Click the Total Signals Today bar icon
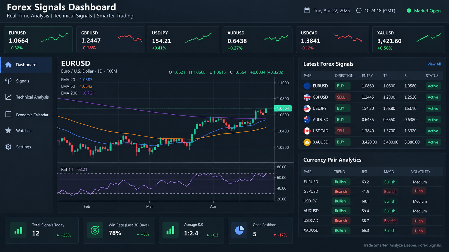Viewport: 449px width, 252px height. tap(18, 230)
